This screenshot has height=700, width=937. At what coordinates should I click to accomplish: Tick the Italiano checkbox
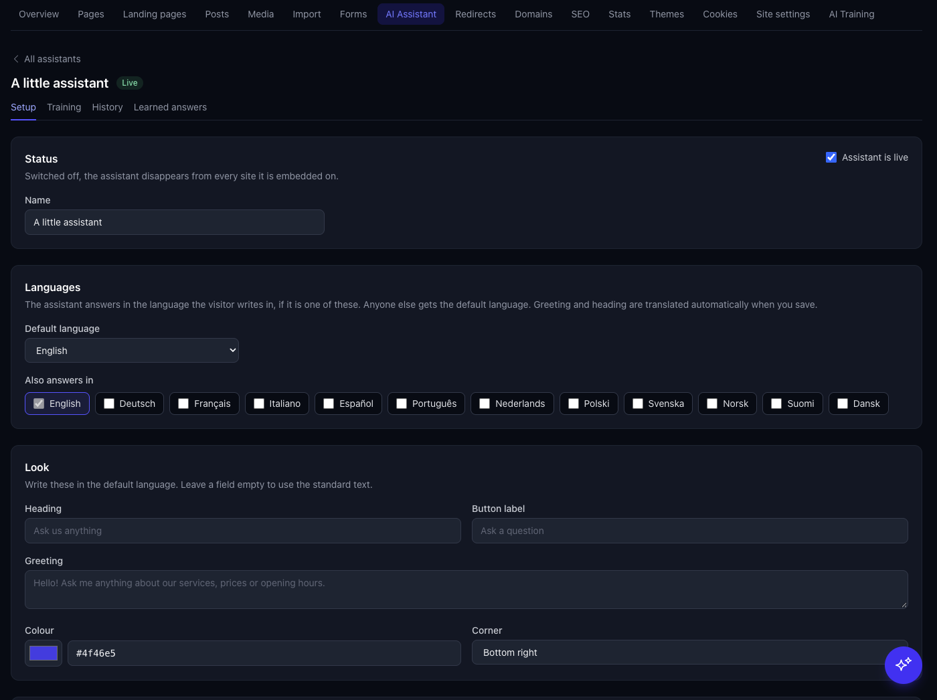[259, 404]
